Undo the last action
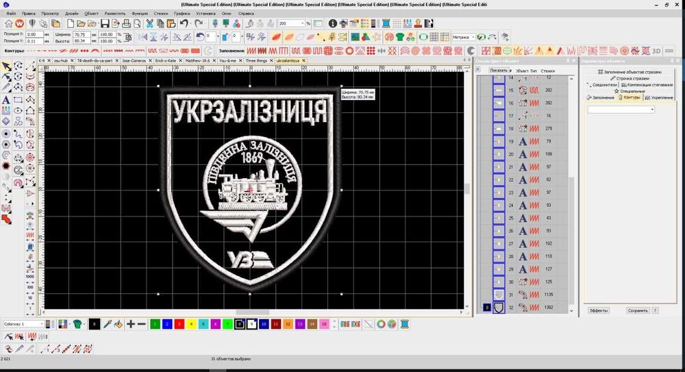The image size is (685, 372). point(184,23)
